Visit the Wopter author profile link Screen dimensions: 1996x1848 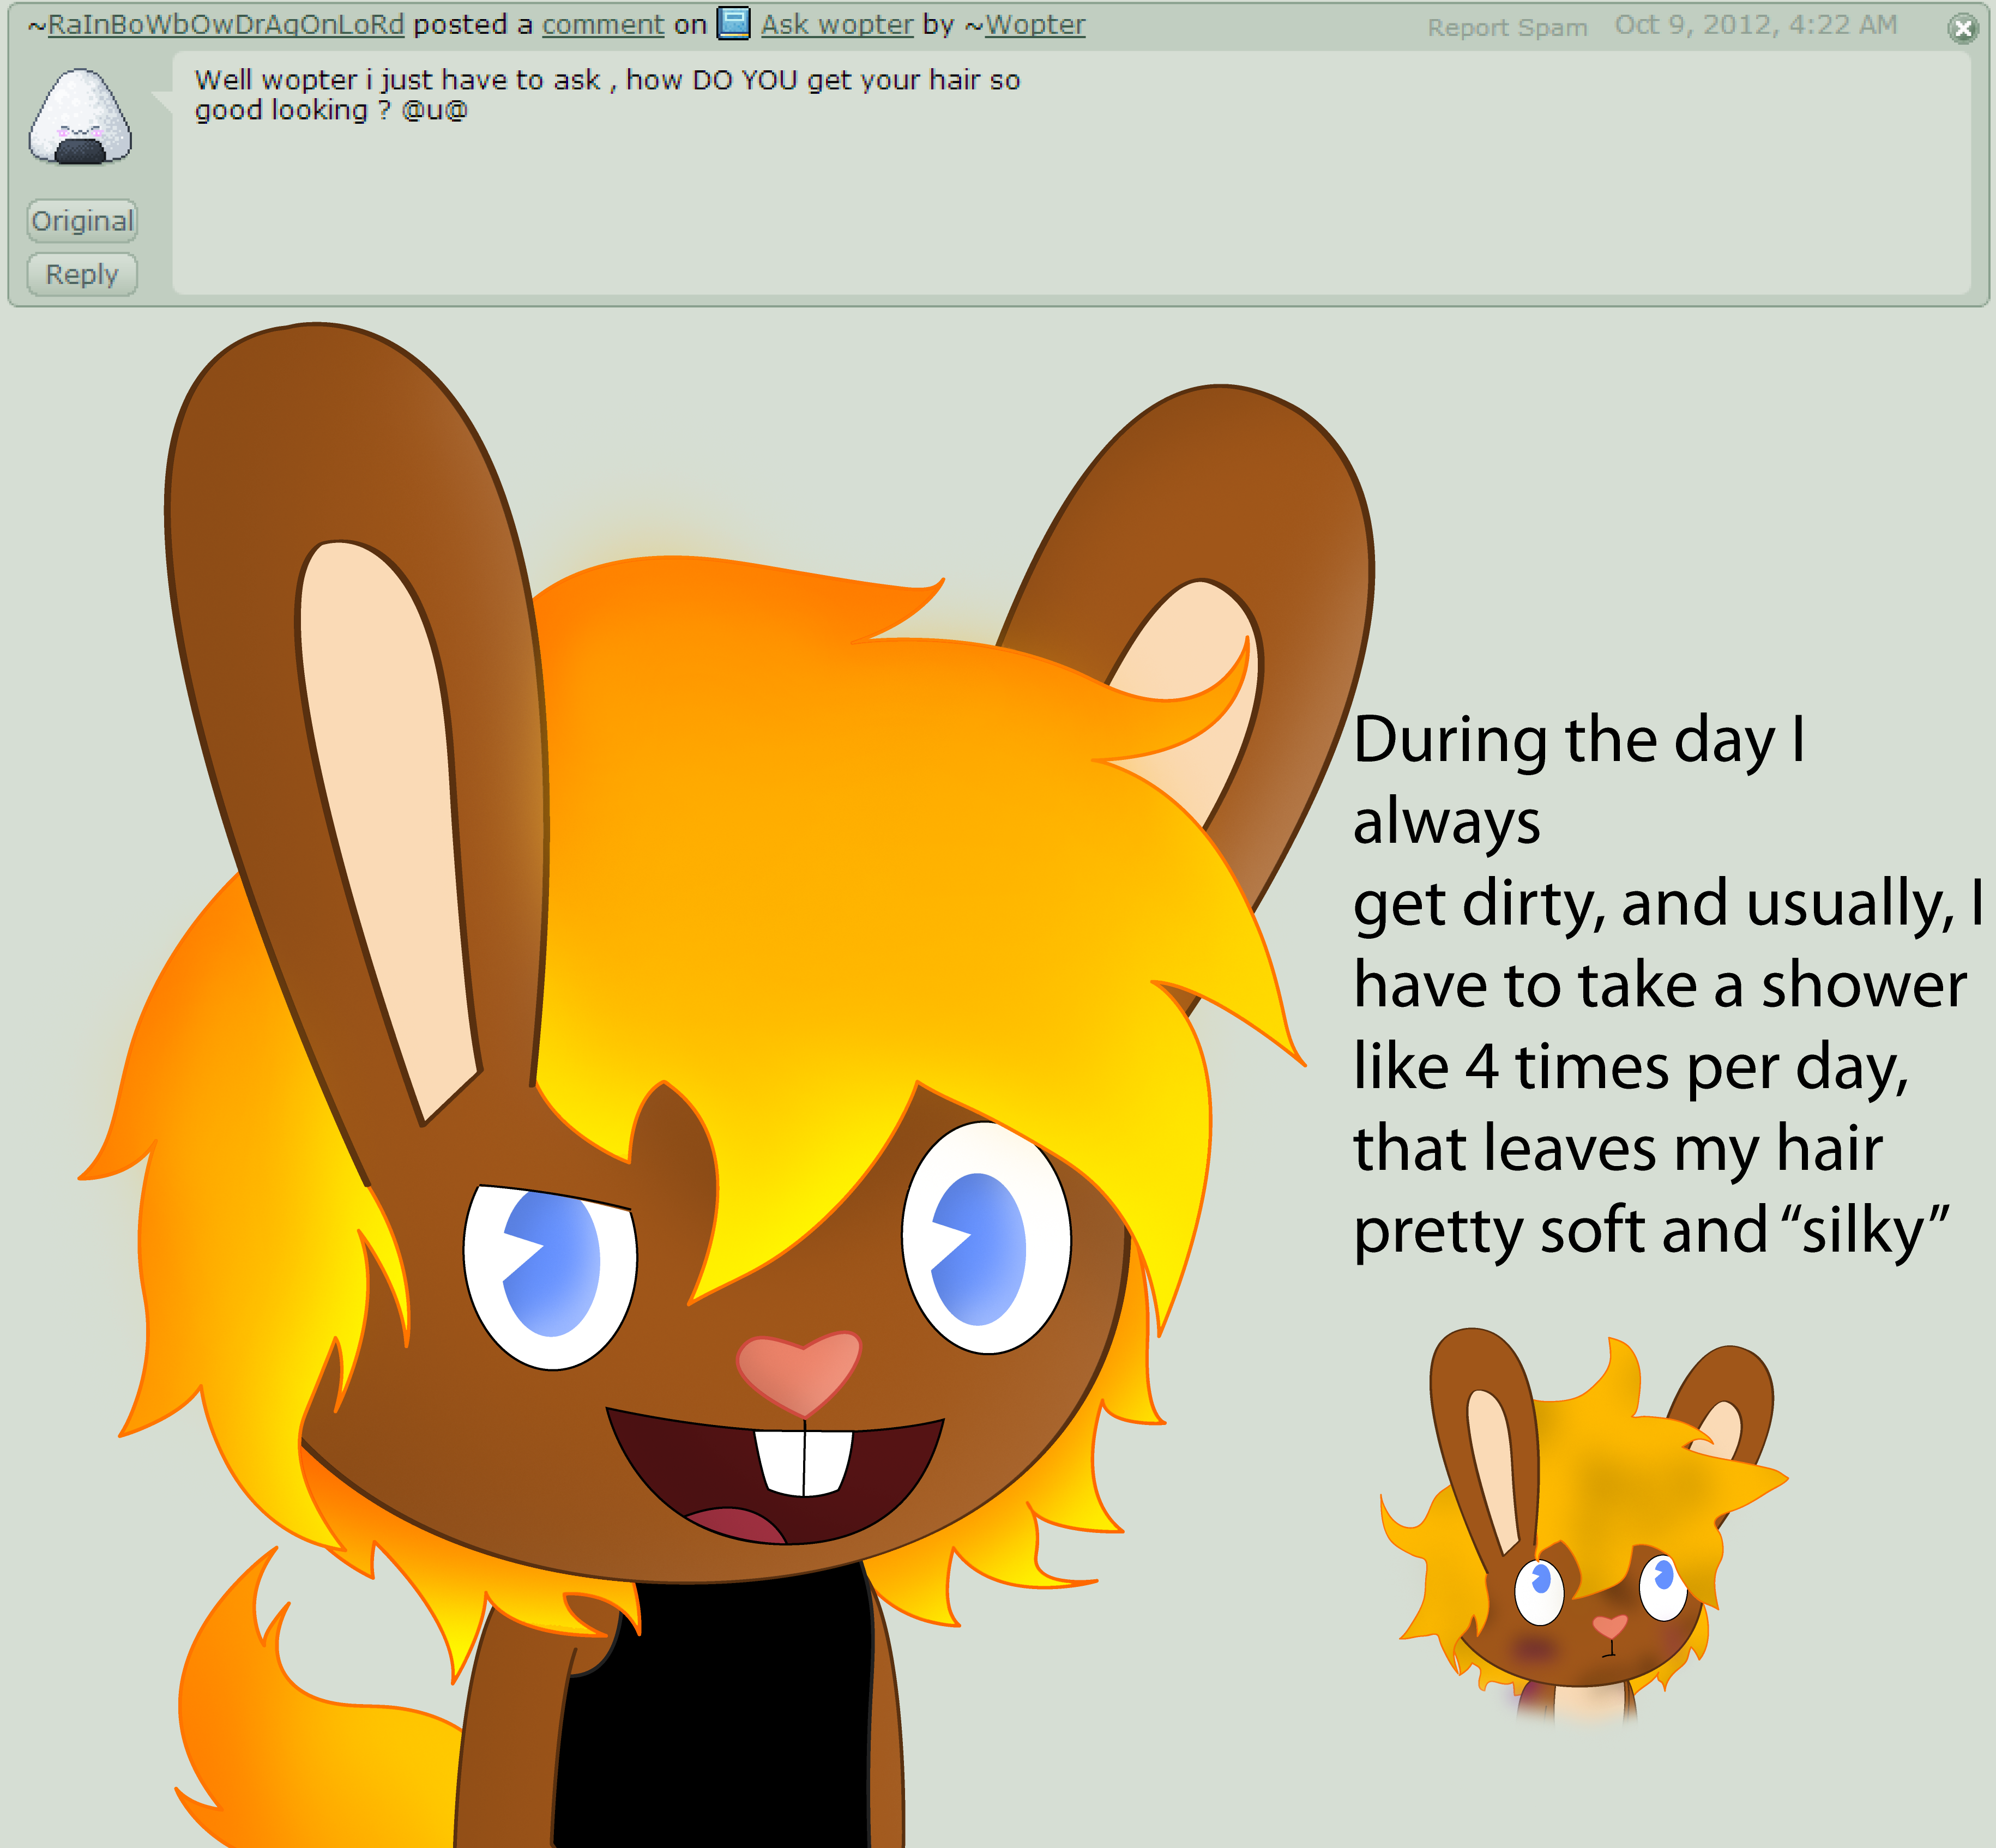1034,24
